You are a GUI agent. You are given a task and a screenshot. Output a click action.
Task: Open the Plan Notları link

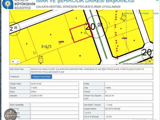click(144, 13)
